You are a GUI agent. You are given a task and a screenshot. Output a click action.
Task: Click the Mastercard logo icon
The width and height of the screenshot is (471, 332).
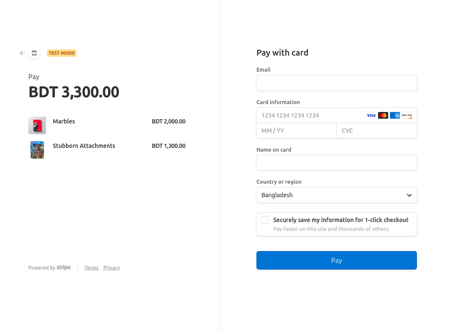pos(383,115)
